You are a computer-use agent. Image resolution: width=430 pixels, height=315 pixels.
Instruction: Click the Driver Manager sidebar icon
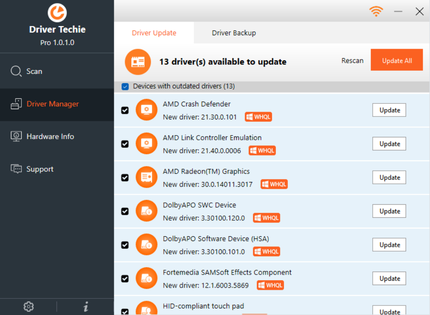[16, 104]
